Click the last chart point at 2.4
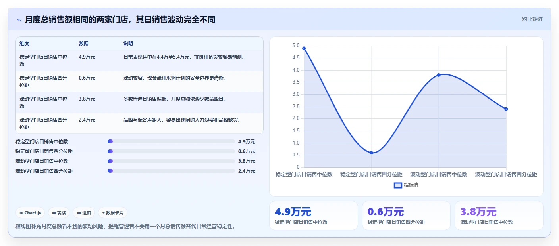Viewport: 559px width, 246px height. (506, 109)
